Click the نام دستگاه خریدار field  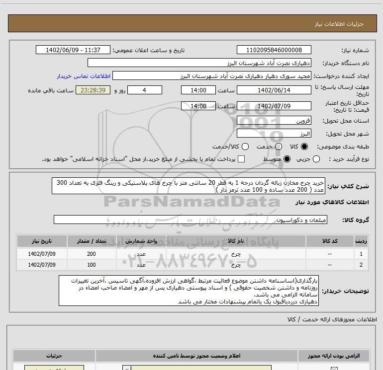pyautogui.click(x=199, y=63)
